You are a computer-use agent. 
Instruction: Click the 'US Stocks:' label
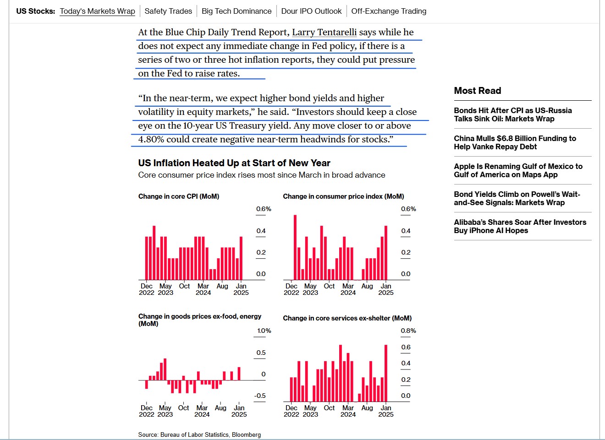point(36,11)
